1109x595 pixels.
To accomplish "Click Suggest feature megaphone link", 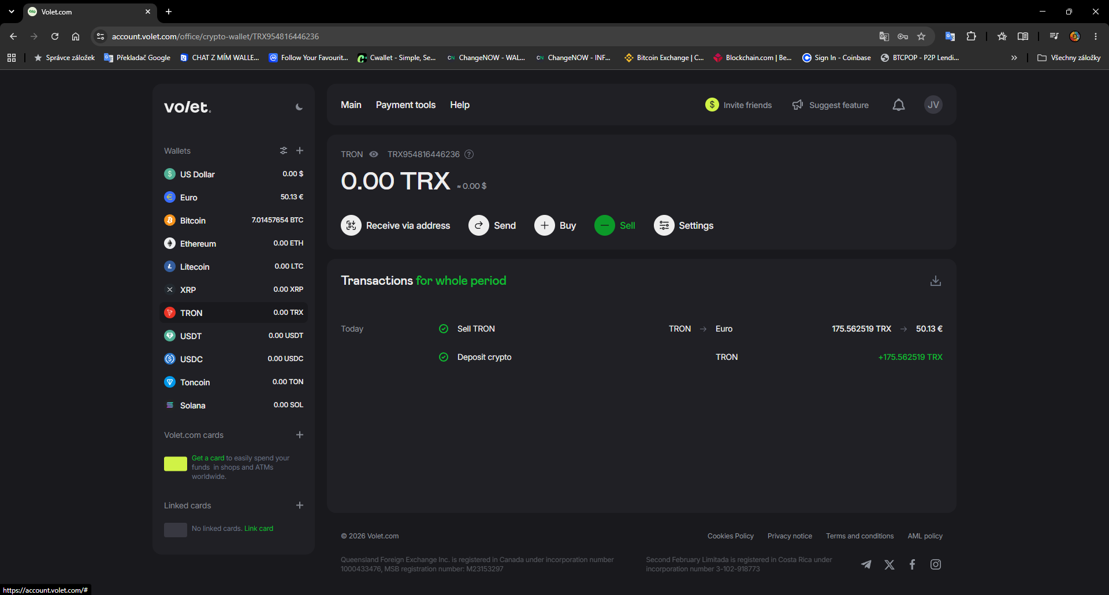I will (830, 105).
